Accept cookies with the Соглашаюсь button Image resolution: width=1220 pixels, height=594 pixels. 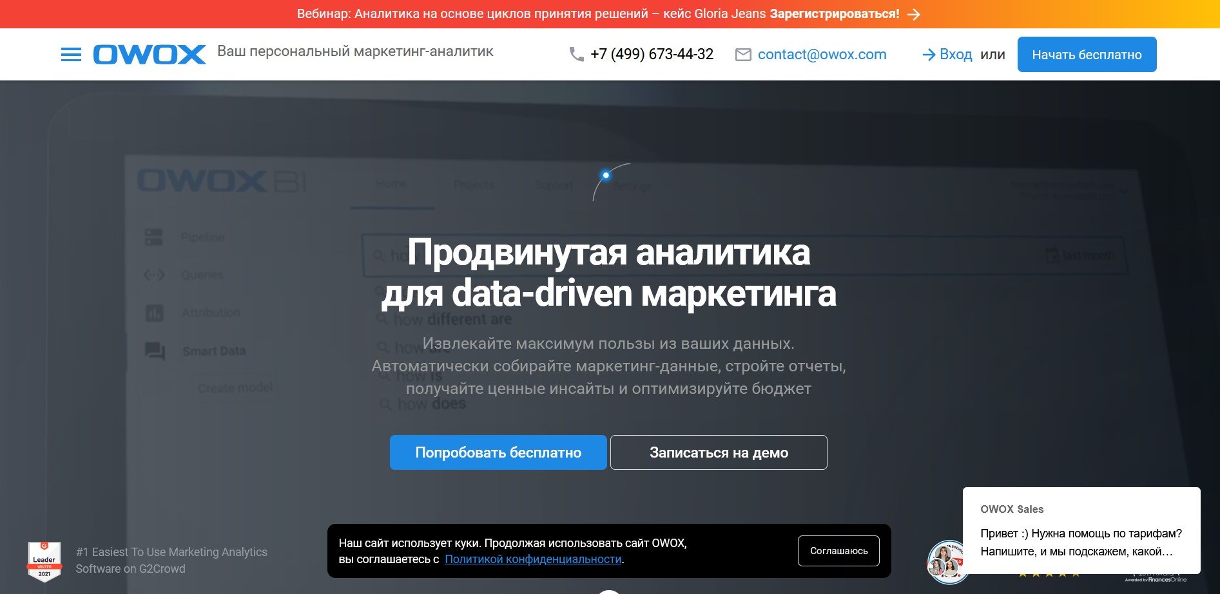click(x=838, y=551)
